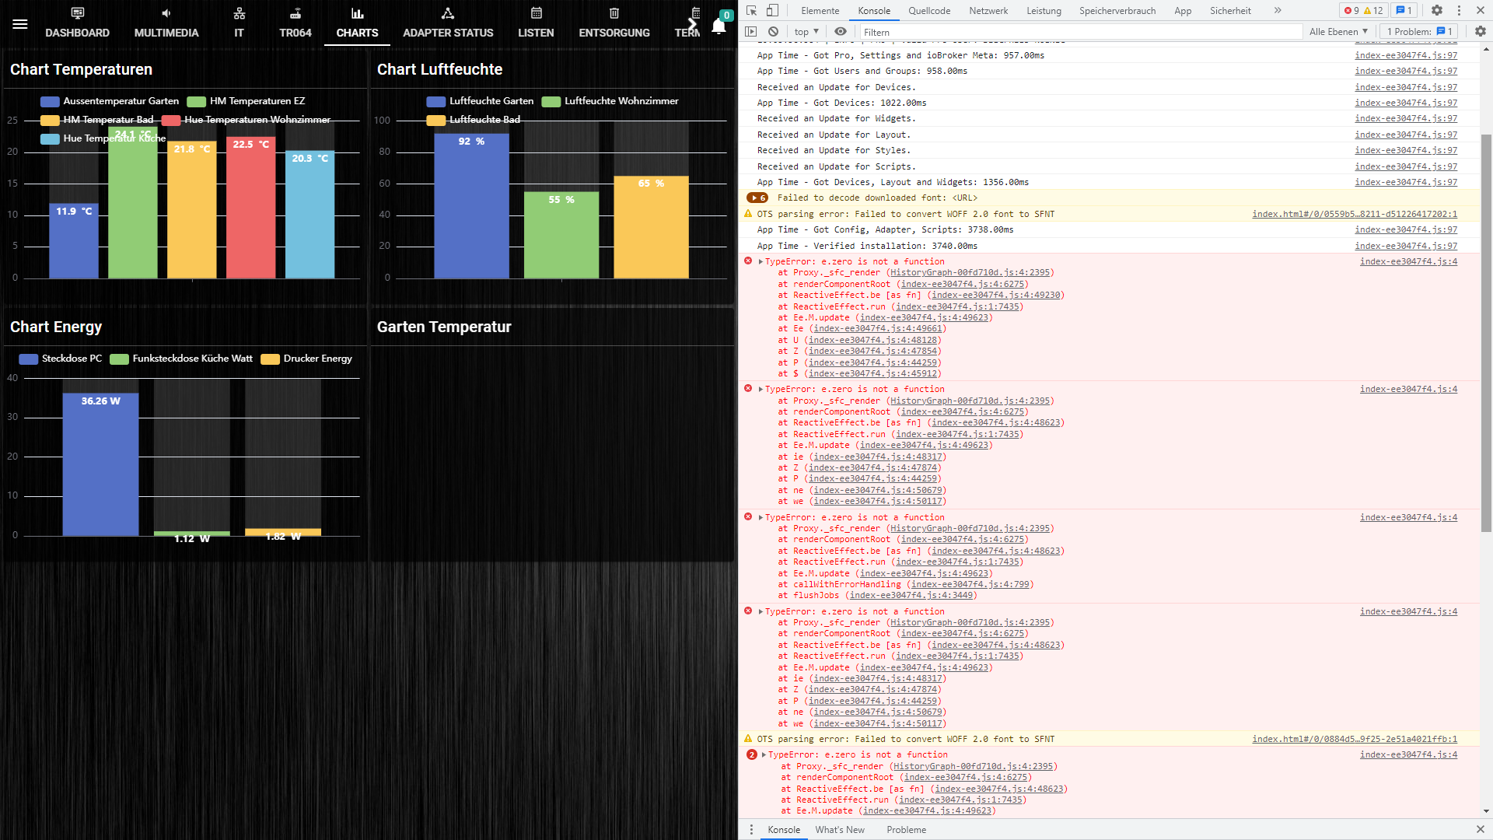Open the Probleme drawer tab

[x=906, y=830]
